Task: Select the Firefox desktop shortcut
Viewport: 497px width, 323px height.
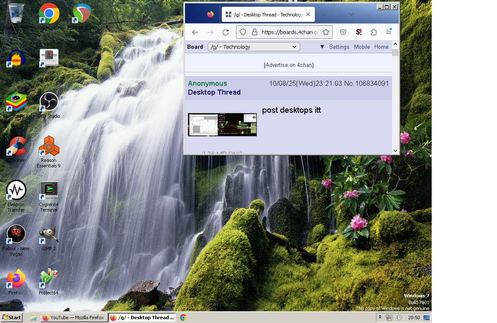Action: (16, 282)
